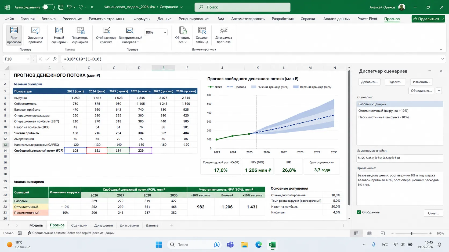Viewport: 449px width, 252px height.
Task: Open Диаграмма прогноза icon
Action: tap(224, 35)
